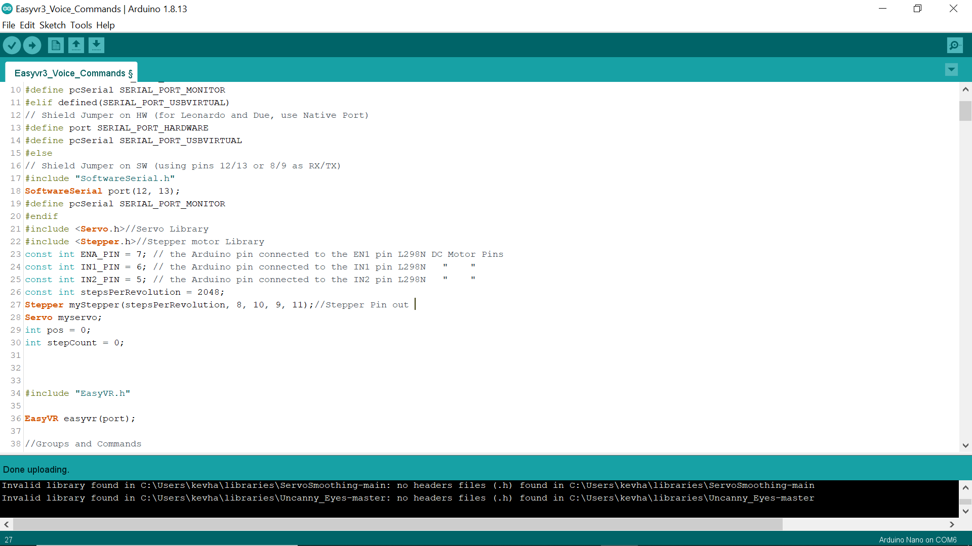Open the Tools menu
The height and width of the screenshot is (546, 972).
tap(81, 25)
